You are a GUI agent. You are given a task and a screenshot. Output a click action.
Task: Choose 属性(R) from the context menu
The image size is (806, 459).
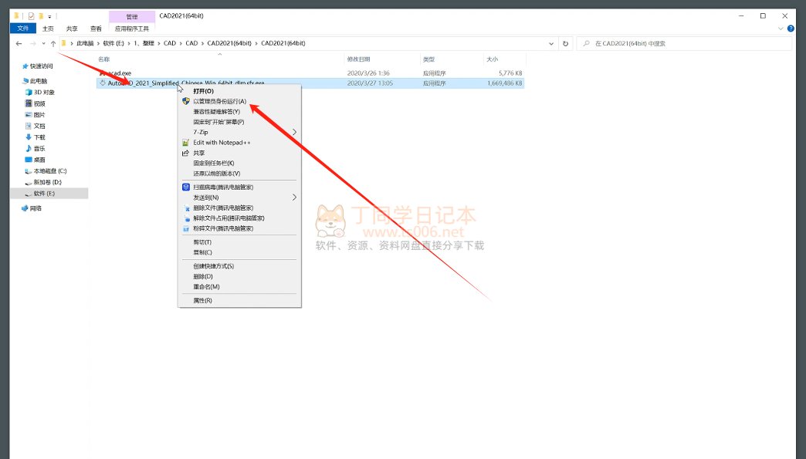202,300
